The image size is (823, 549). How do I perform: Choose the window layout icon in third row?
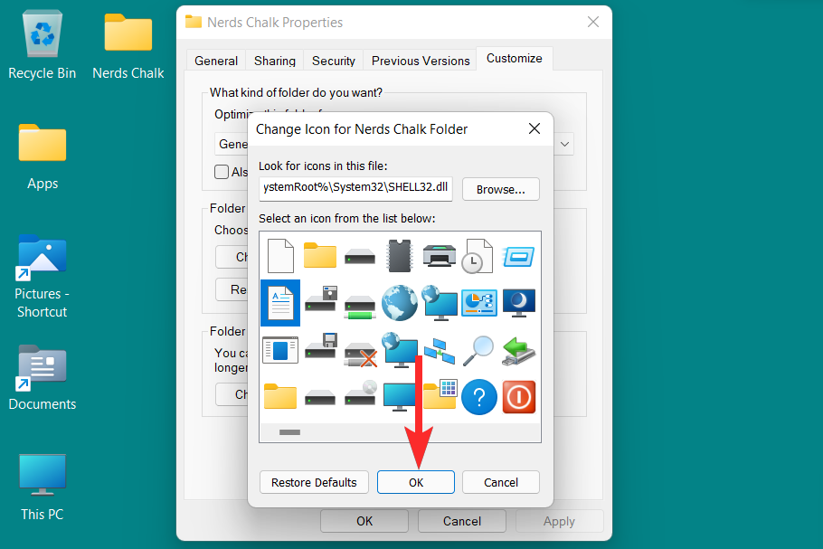(280, 349)
